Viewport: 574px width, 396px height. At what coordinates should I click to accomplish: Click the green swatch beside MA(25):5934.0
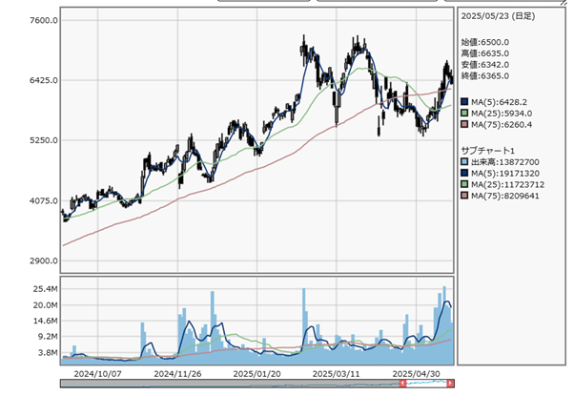[x=464, y=114]
